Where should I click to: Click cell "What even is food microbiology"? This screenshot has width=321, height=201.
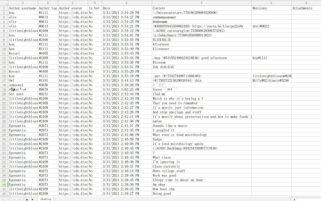point(202,135)
